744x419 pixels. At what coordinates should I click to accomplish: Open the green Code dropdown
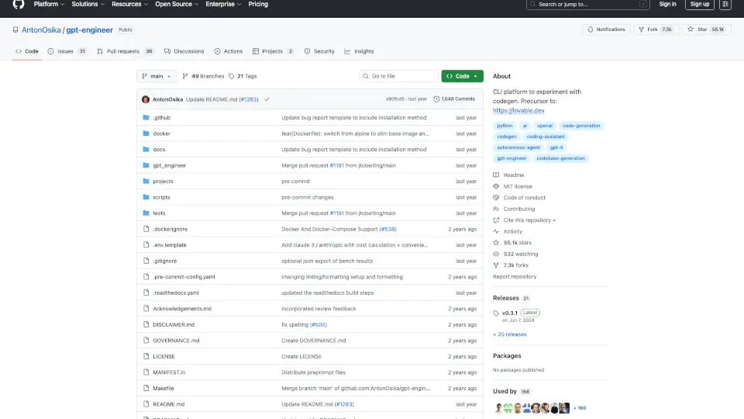(462, 76)
